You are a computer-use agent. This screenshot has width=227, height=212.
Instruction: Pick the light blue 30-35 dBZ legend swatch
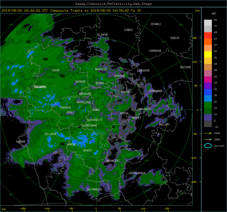pos(208,98)
